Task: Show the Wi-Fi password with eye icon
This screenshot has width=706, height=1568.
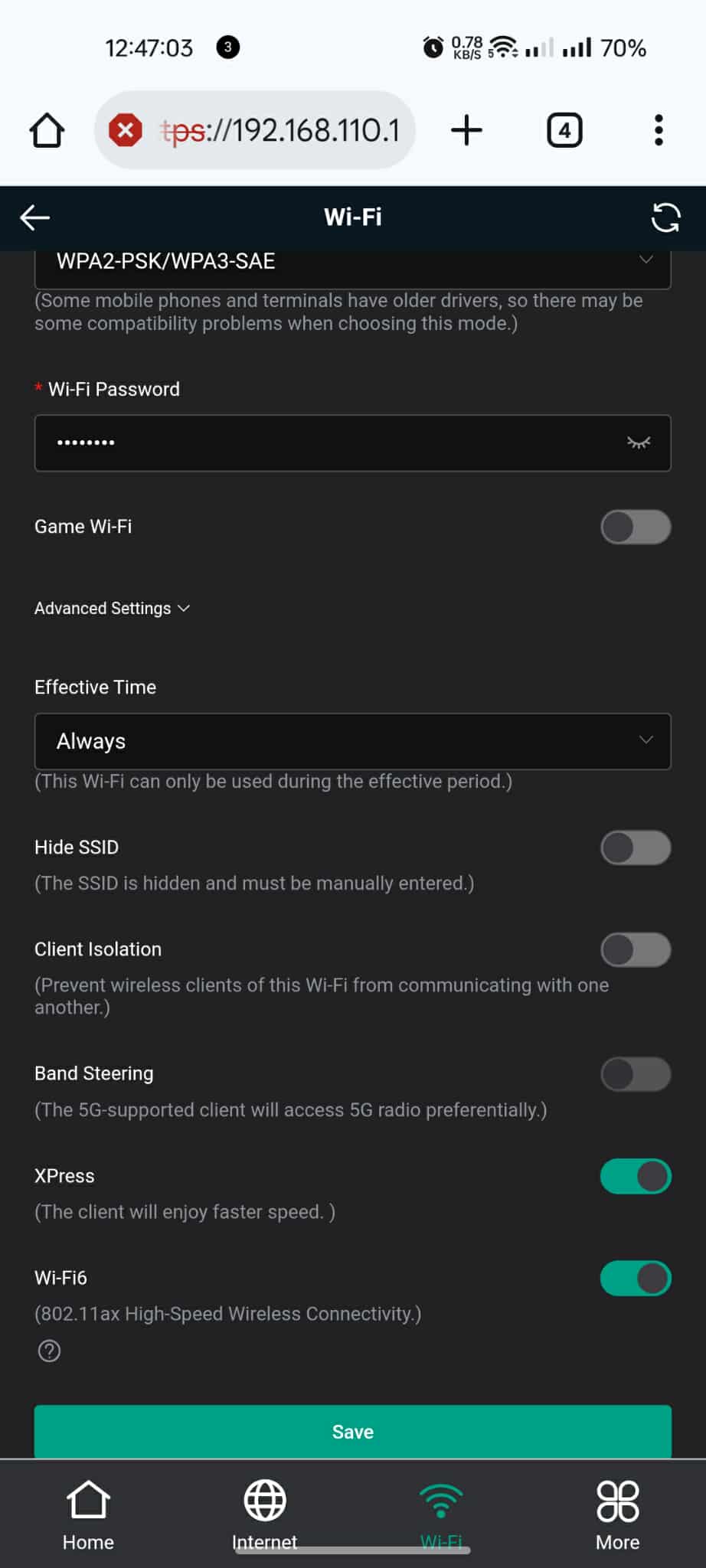Action: point(639,443)
